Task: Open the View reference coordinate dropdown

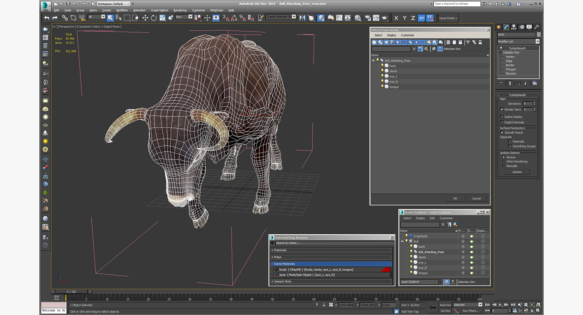Action: click(184, 17)
